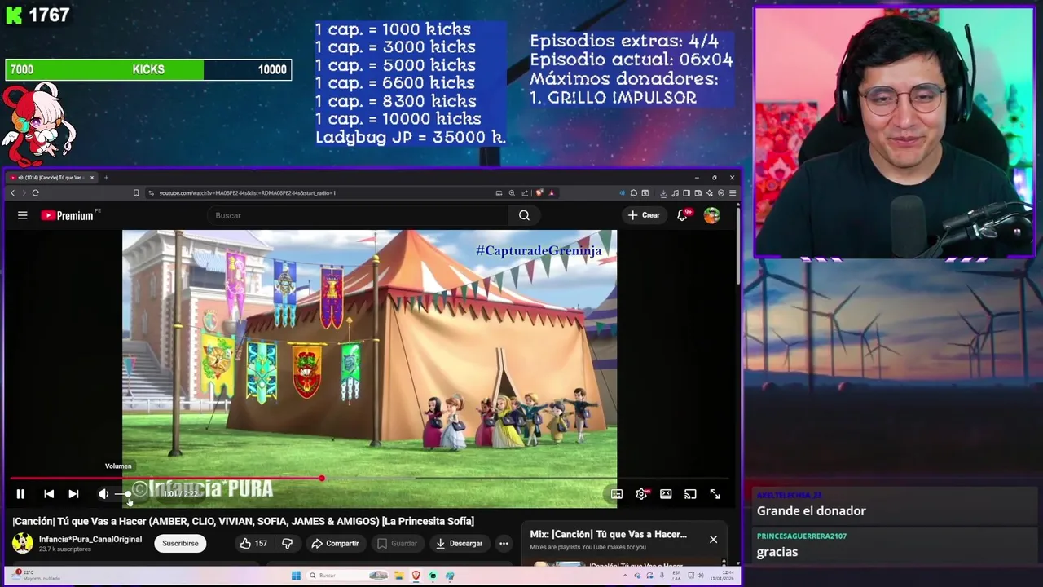Click the Brave shields icon in address bar
Viewport: 1043px width, 587px height.
point(539,193)
